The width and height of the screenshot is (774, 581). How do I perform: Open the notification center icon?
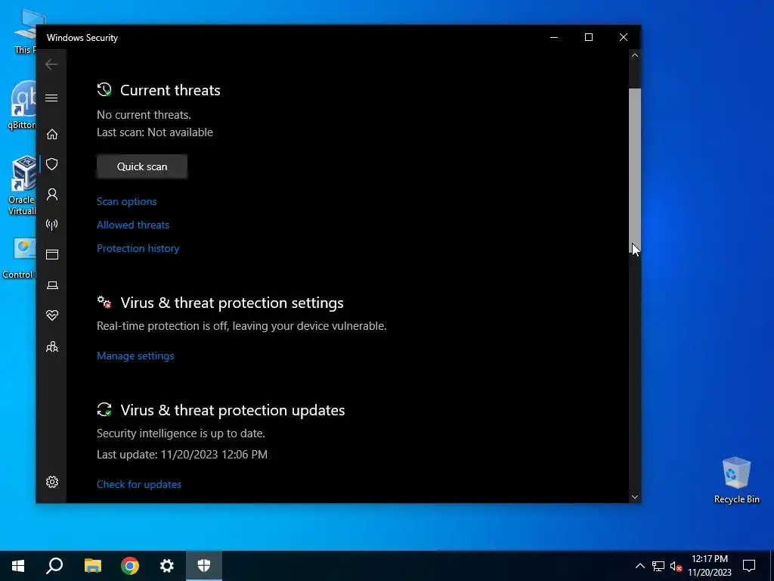point(749,566)
